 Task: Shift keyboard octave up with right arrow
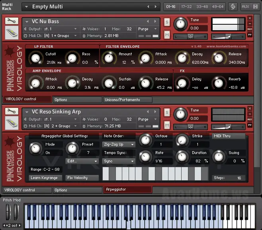coord(20,226)
